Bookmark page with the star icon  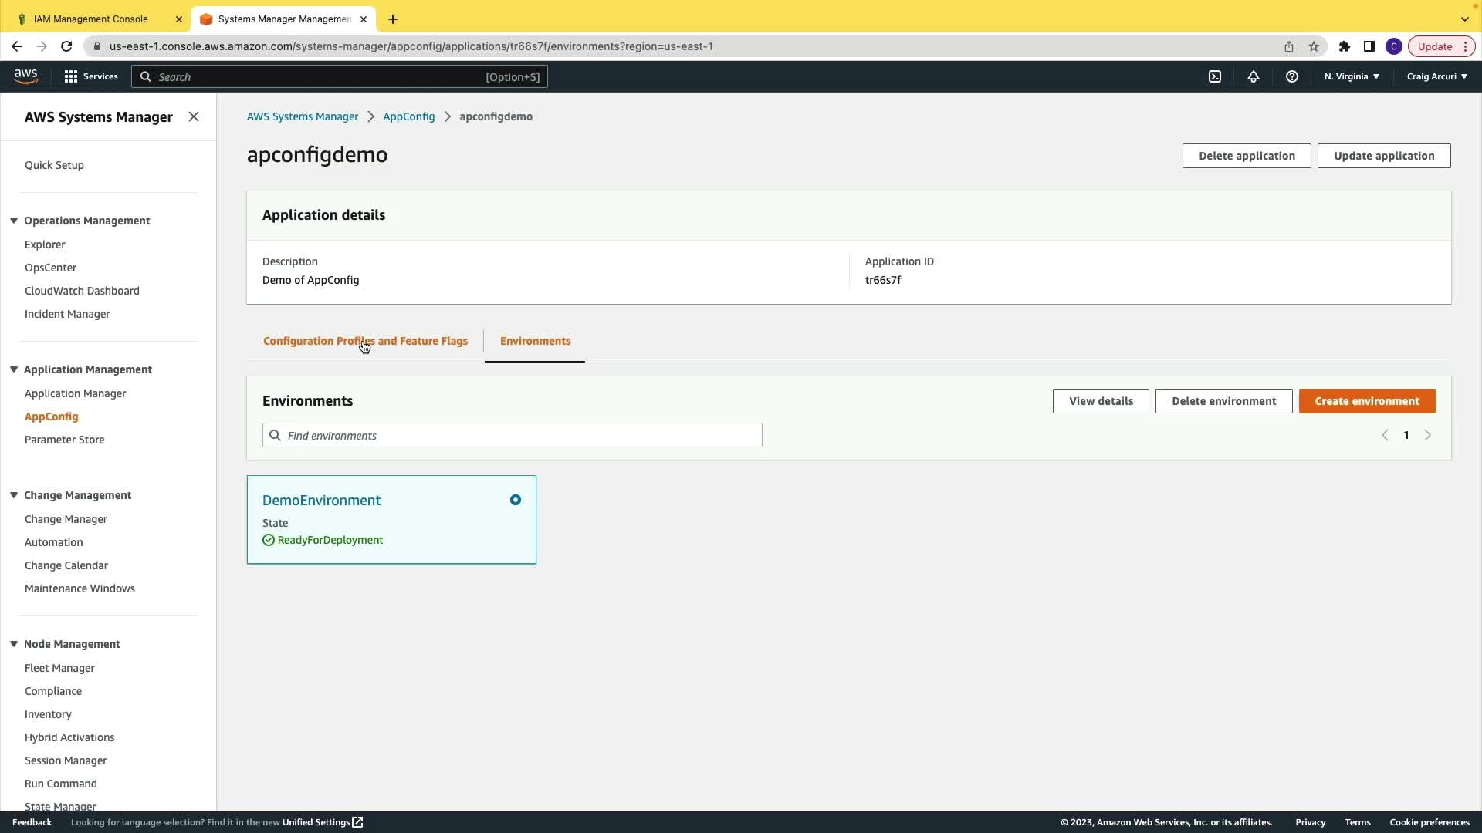pyautogui.click(x=1314, y=46)
